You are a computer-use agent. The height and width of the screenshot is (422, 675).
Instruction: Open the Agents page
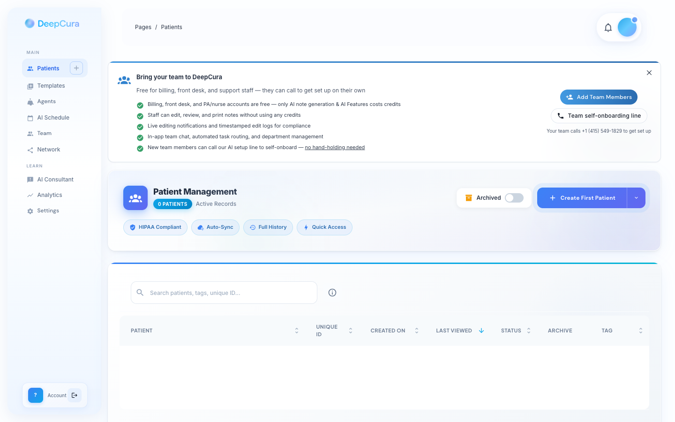click(x=46, y=102)
